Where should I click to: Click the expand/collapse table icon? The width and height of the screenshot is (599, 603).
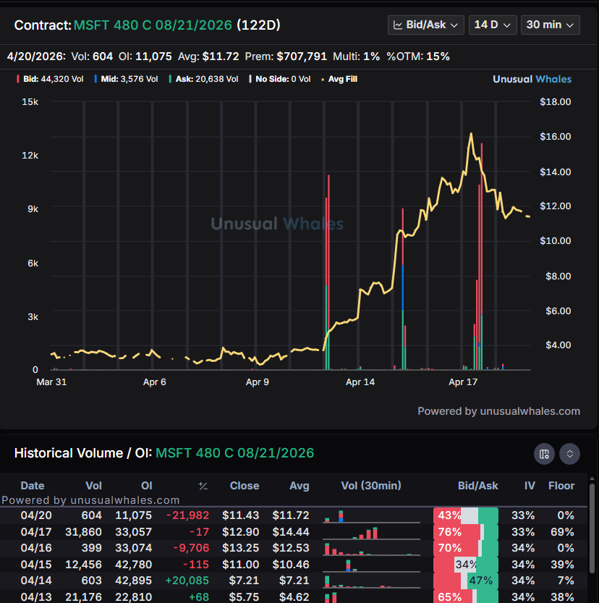pyautogui.click(x=570, y=454)
